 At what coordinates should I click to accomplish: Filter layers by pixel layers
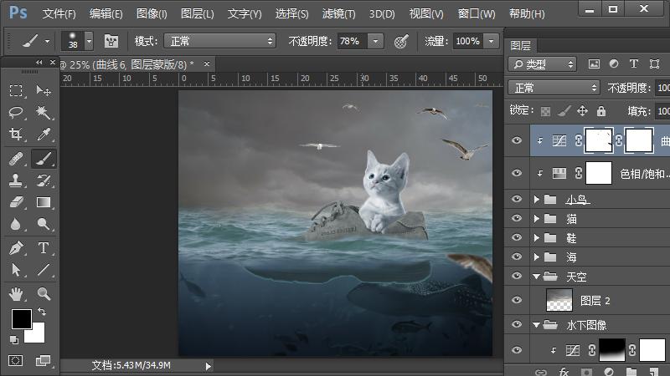pos(594,64)
